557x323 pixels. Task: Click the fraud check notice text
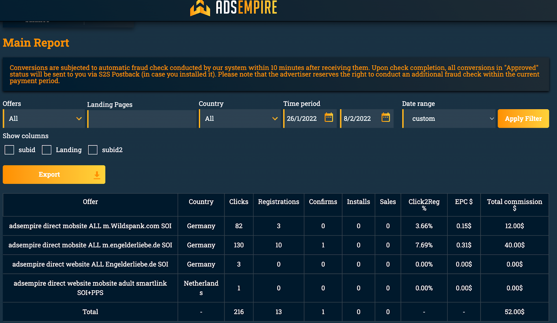pos(275,74)
